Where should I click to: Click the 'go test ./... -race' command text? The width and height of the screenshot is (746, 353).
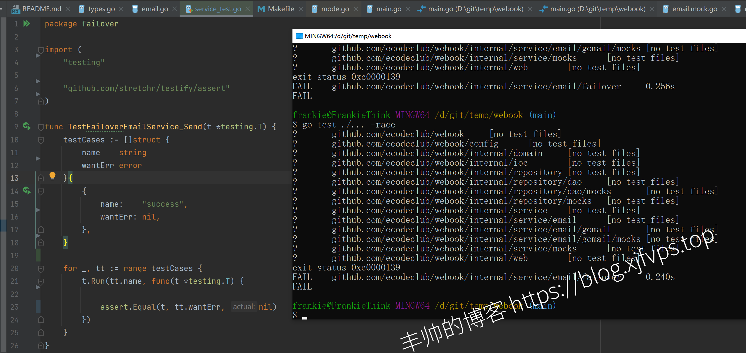[x=349, y=125]
